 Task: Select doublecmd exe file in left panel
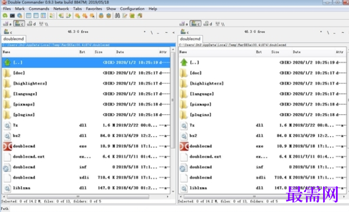click(x=86, y=146)
